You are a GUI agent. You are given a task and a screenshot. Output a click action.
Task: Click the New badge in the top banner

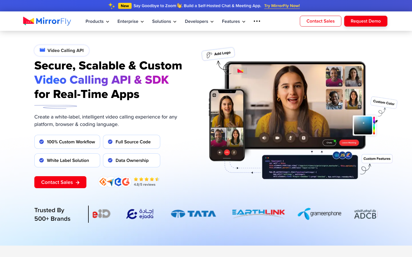pos(125,6)
